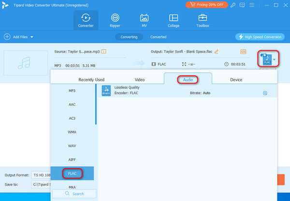Click the music note thumbnail
The width and height of the screenshot is (290, 201).
[x=26, y=63]
